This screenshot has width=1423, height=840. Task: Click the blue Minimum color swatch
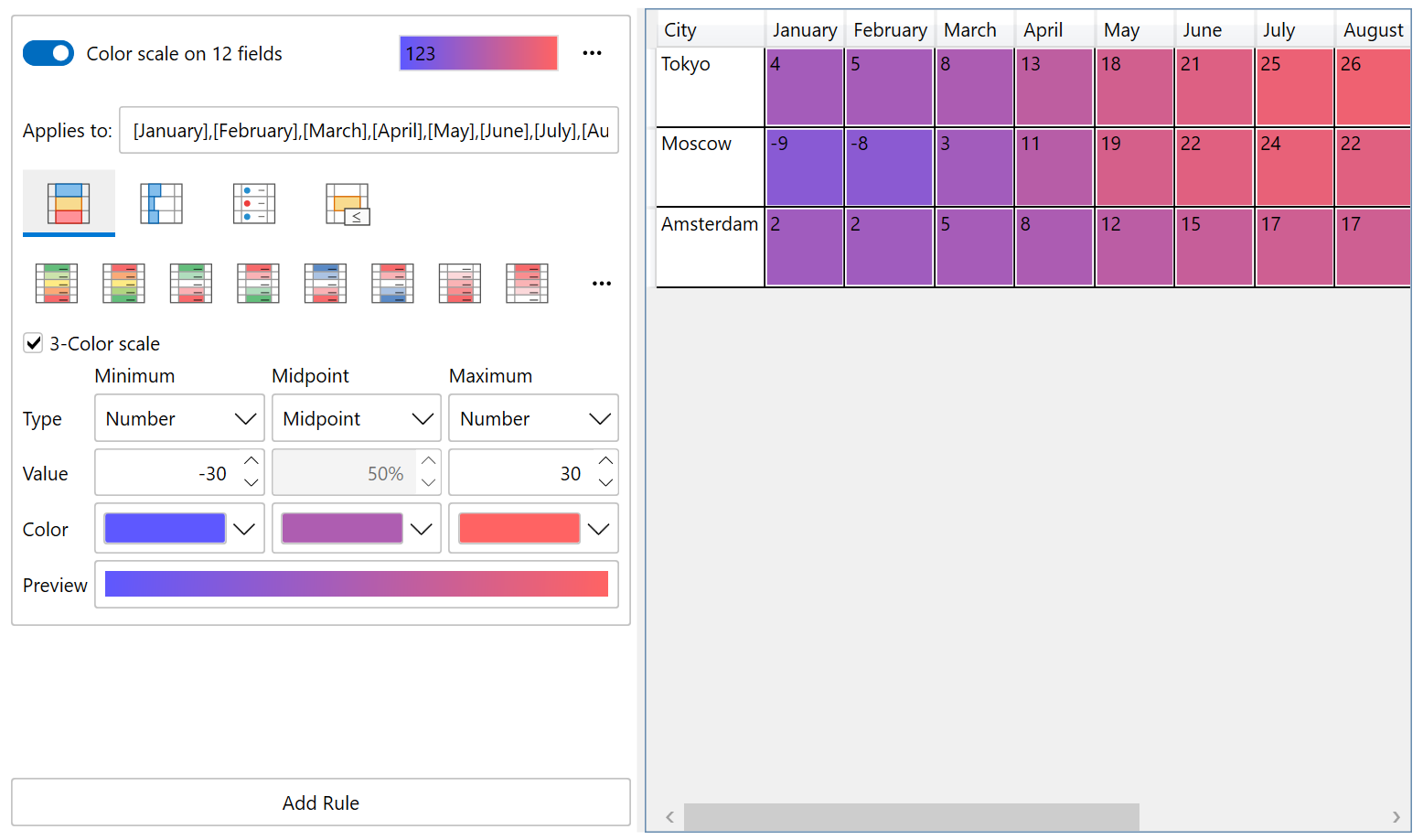click(166, 528)
